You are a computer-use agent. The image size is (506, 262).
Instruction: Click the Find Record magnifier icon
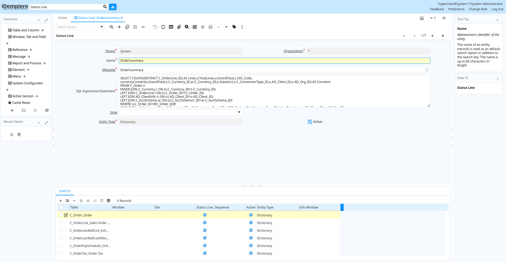pos(111,27)
